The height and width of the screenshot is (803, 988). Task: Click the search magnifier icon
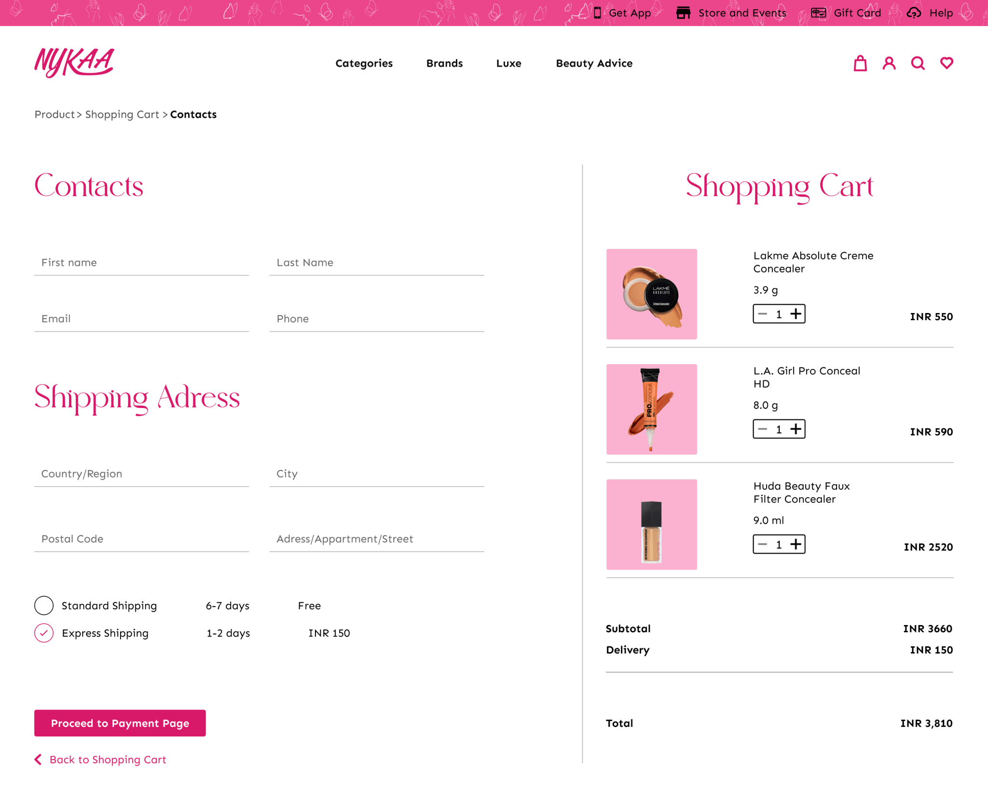coord(918,63)
